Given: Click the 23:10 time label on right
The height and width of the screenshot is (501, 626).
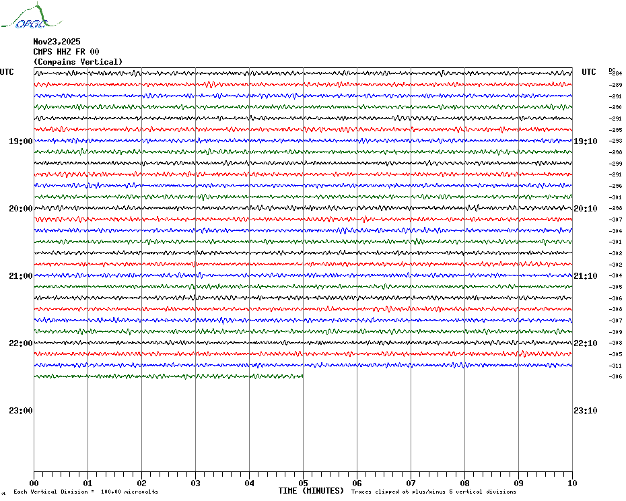Looking at the screenshot, I should [x=586, y=411].
